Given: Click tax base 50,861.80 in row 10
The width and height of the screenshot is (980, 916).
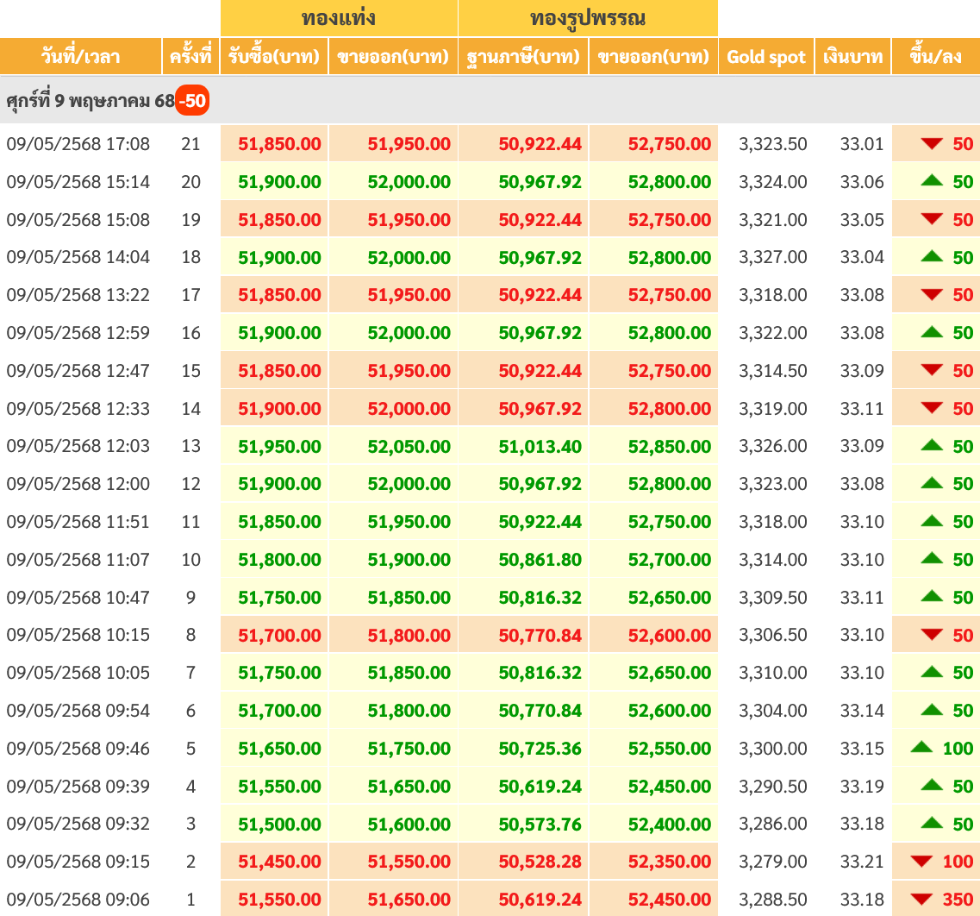Looking at the screenshot, I should pos(540,560).
